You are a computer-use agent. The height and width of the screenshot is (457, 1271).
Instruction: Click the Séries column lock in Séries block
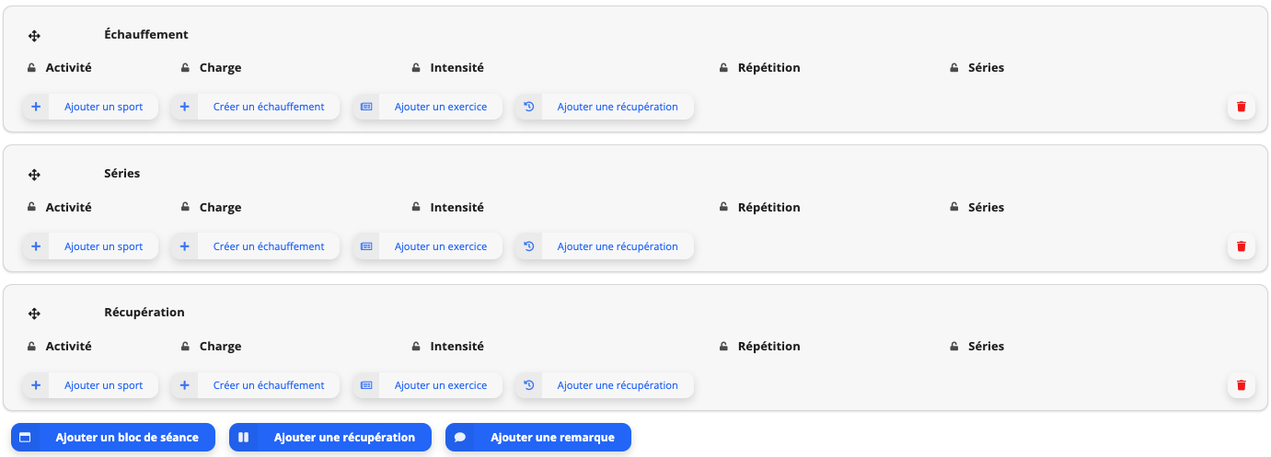click(x=953, y=208)
